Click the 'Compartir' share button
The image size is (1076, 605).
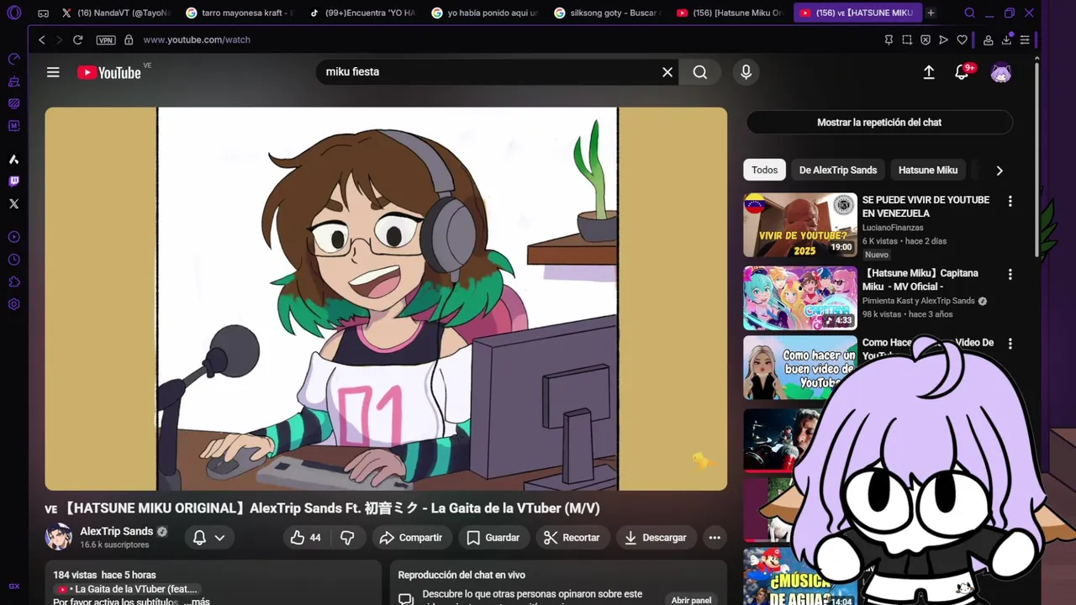point(410,538)
